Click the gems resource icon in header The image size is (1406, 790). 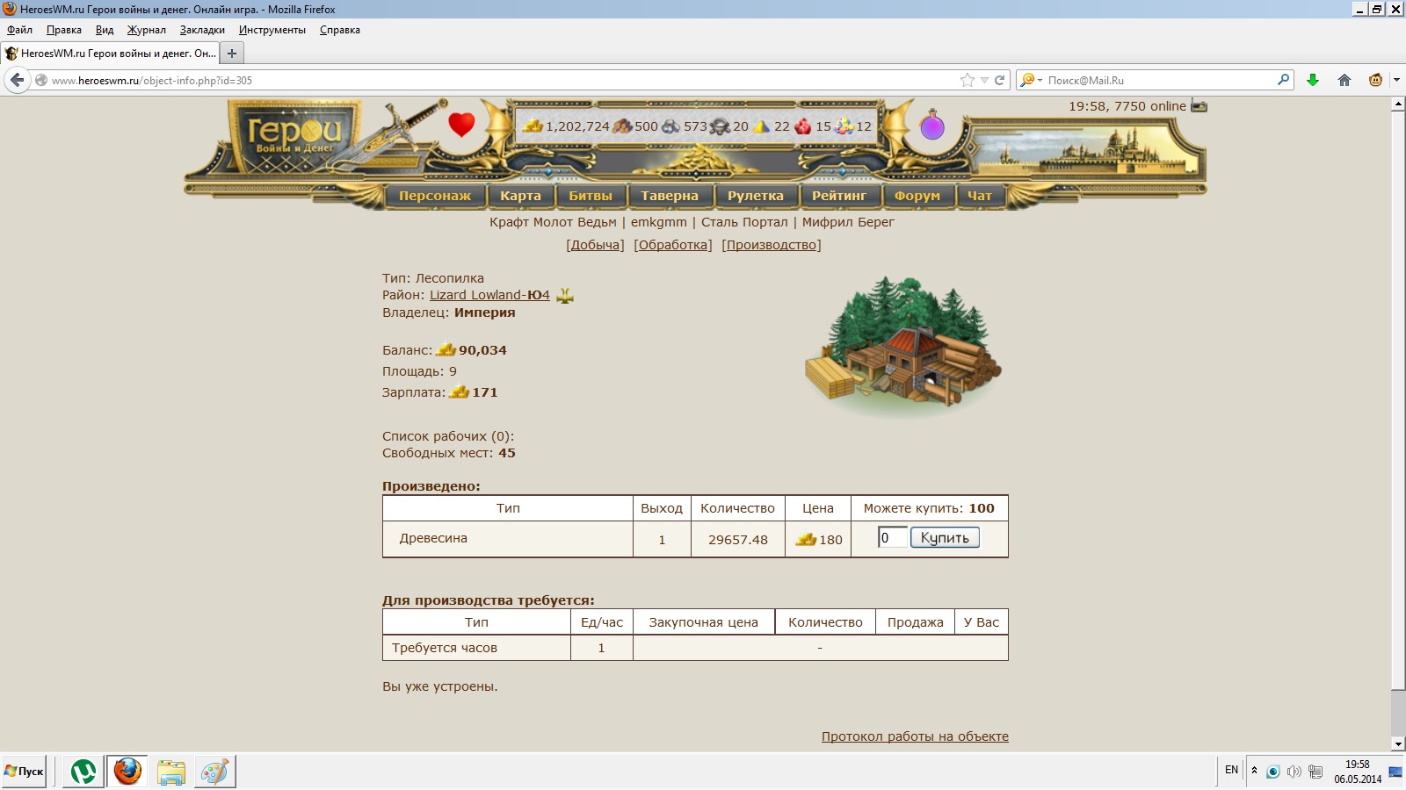844,126
